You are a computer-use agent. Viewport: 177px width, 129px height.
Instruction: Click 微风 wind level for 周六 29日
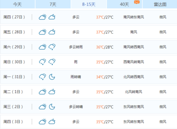163,47
